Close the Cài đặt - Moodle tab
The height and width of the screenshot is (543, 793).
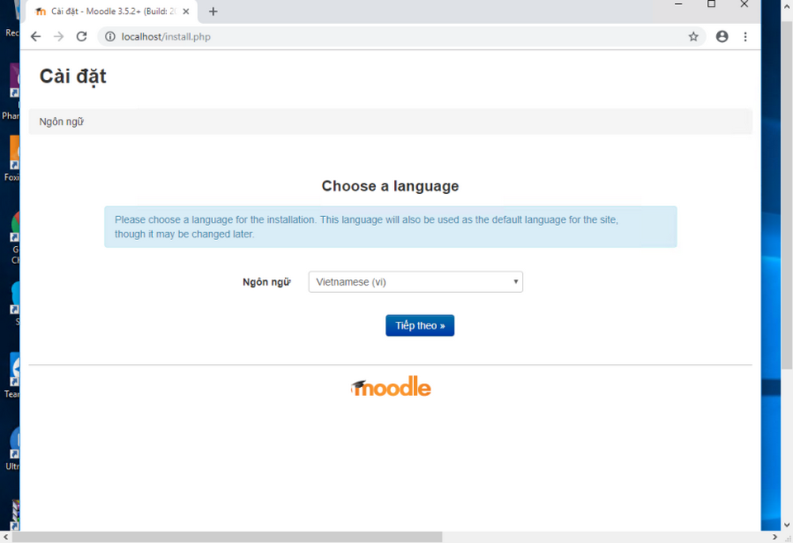coord(186,11)
